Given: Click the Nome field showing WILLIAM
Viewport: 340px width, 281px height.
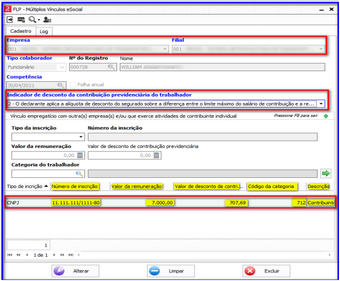Looking at the screenshot, I should [x=222, y=67].
